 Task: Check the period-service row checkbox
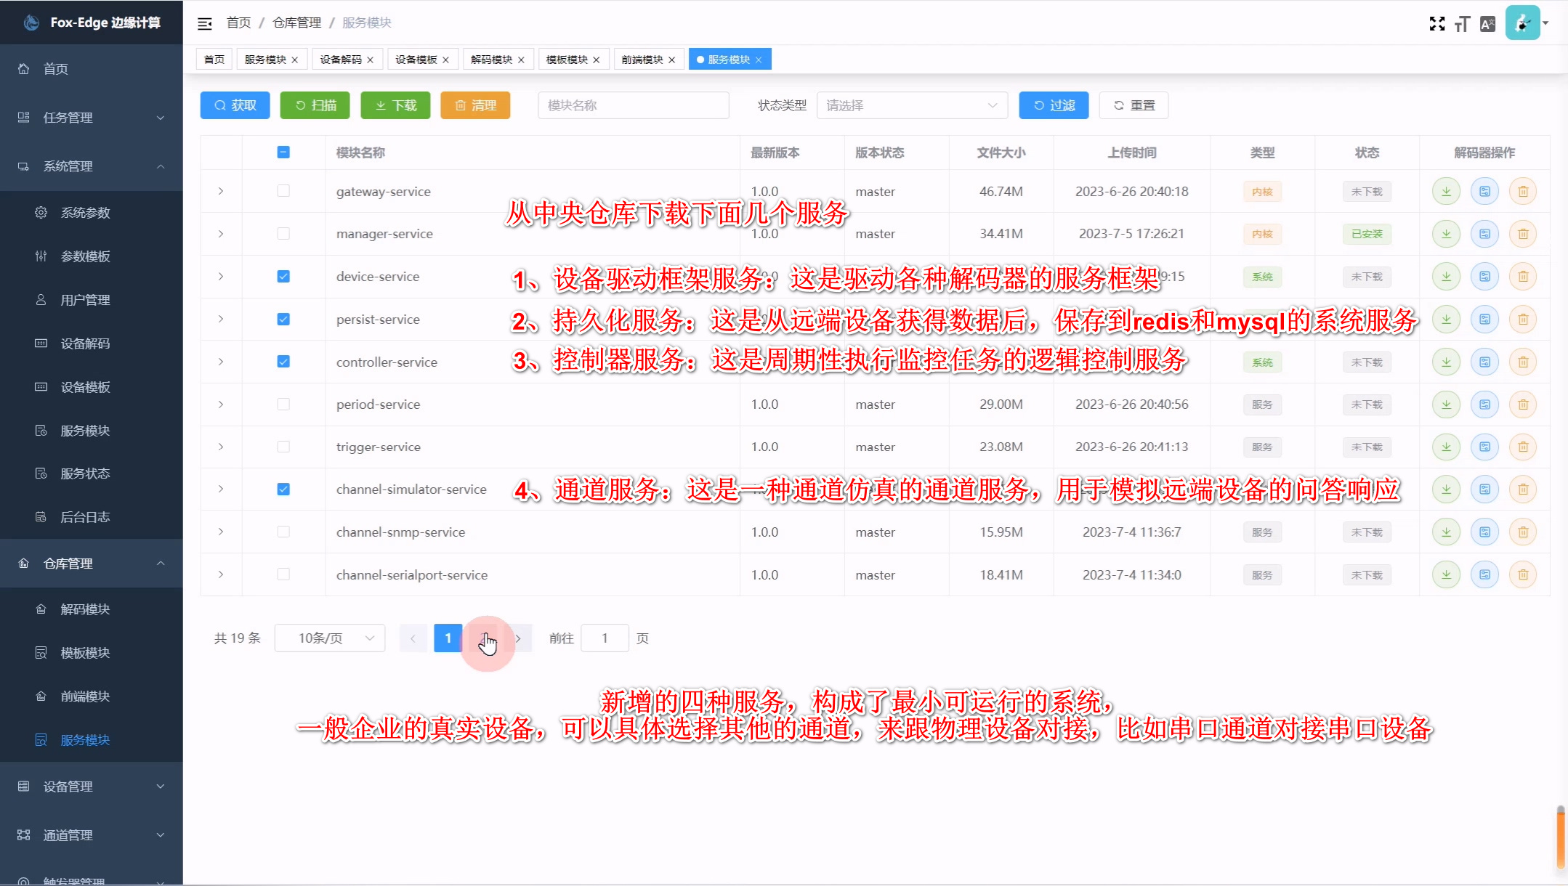[283, 405]
